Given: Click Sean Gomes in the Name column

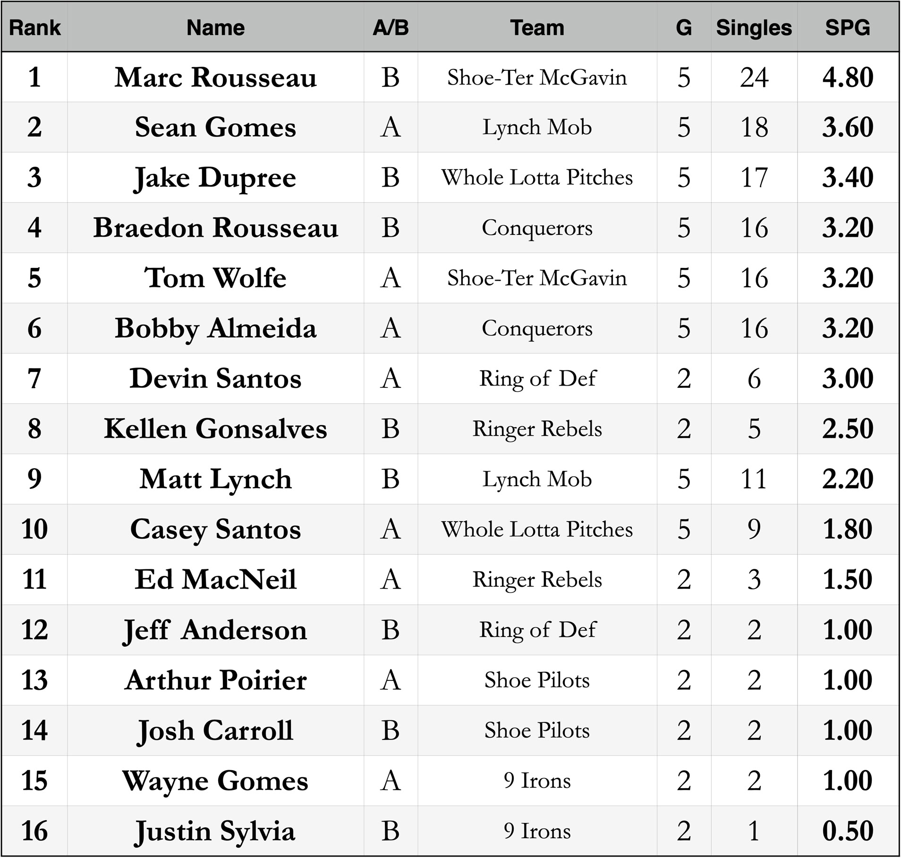Looking at the screenshot, I should (x=215, y=127).
